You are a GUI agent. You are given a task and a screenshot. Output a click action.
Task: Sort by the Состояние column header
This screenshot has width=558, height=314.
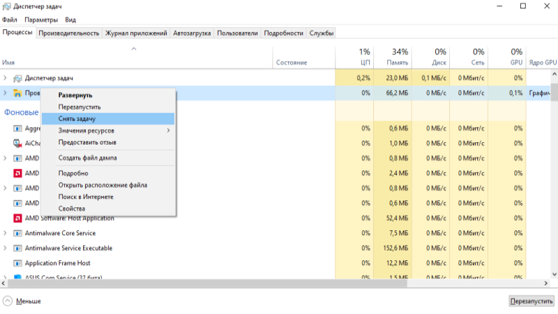tap(304, 57)
